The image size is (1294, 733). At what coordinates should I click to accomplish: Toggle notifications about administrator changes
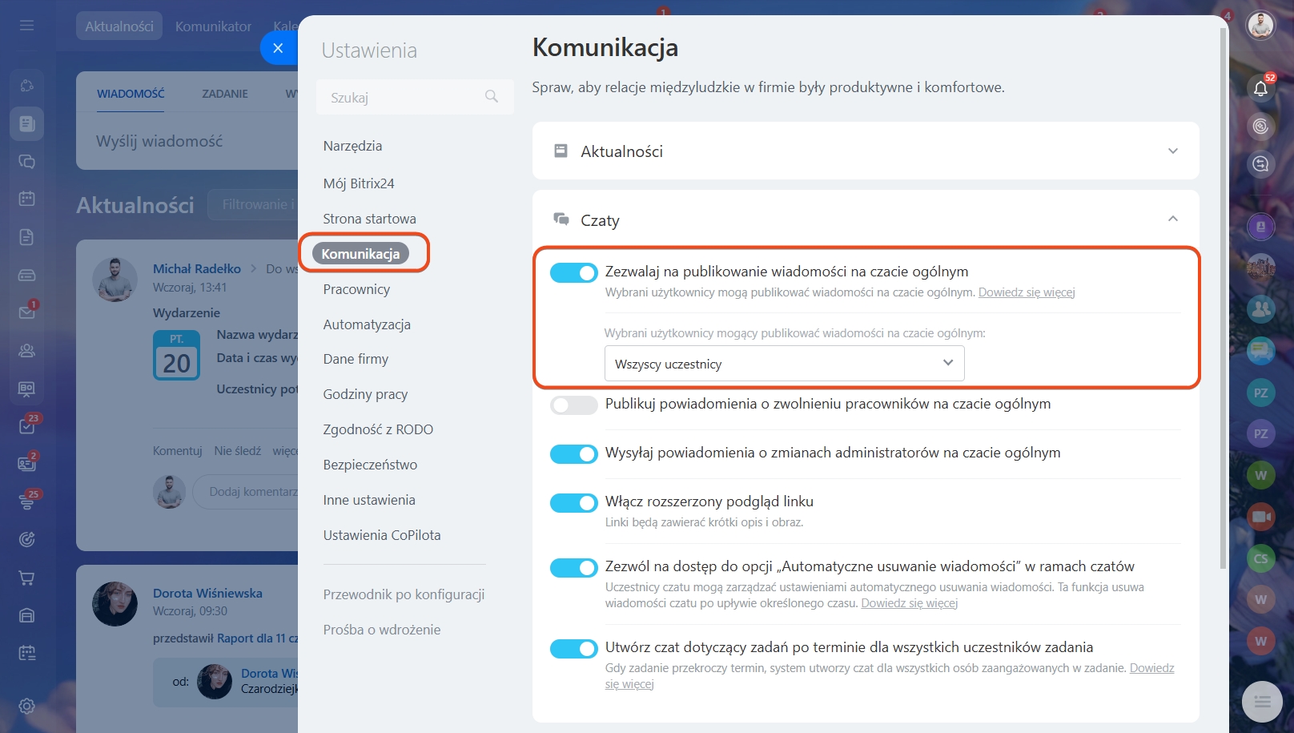coord(573,454)
